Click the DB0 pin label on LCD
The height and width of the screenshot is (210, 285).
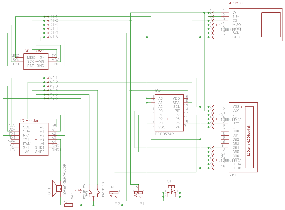(x=236, y=131)
